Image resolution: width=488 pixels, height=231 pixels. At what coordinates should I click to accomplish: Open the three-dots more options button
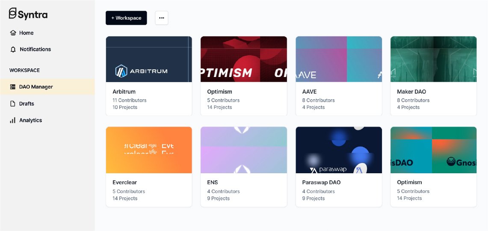(162, 18)
